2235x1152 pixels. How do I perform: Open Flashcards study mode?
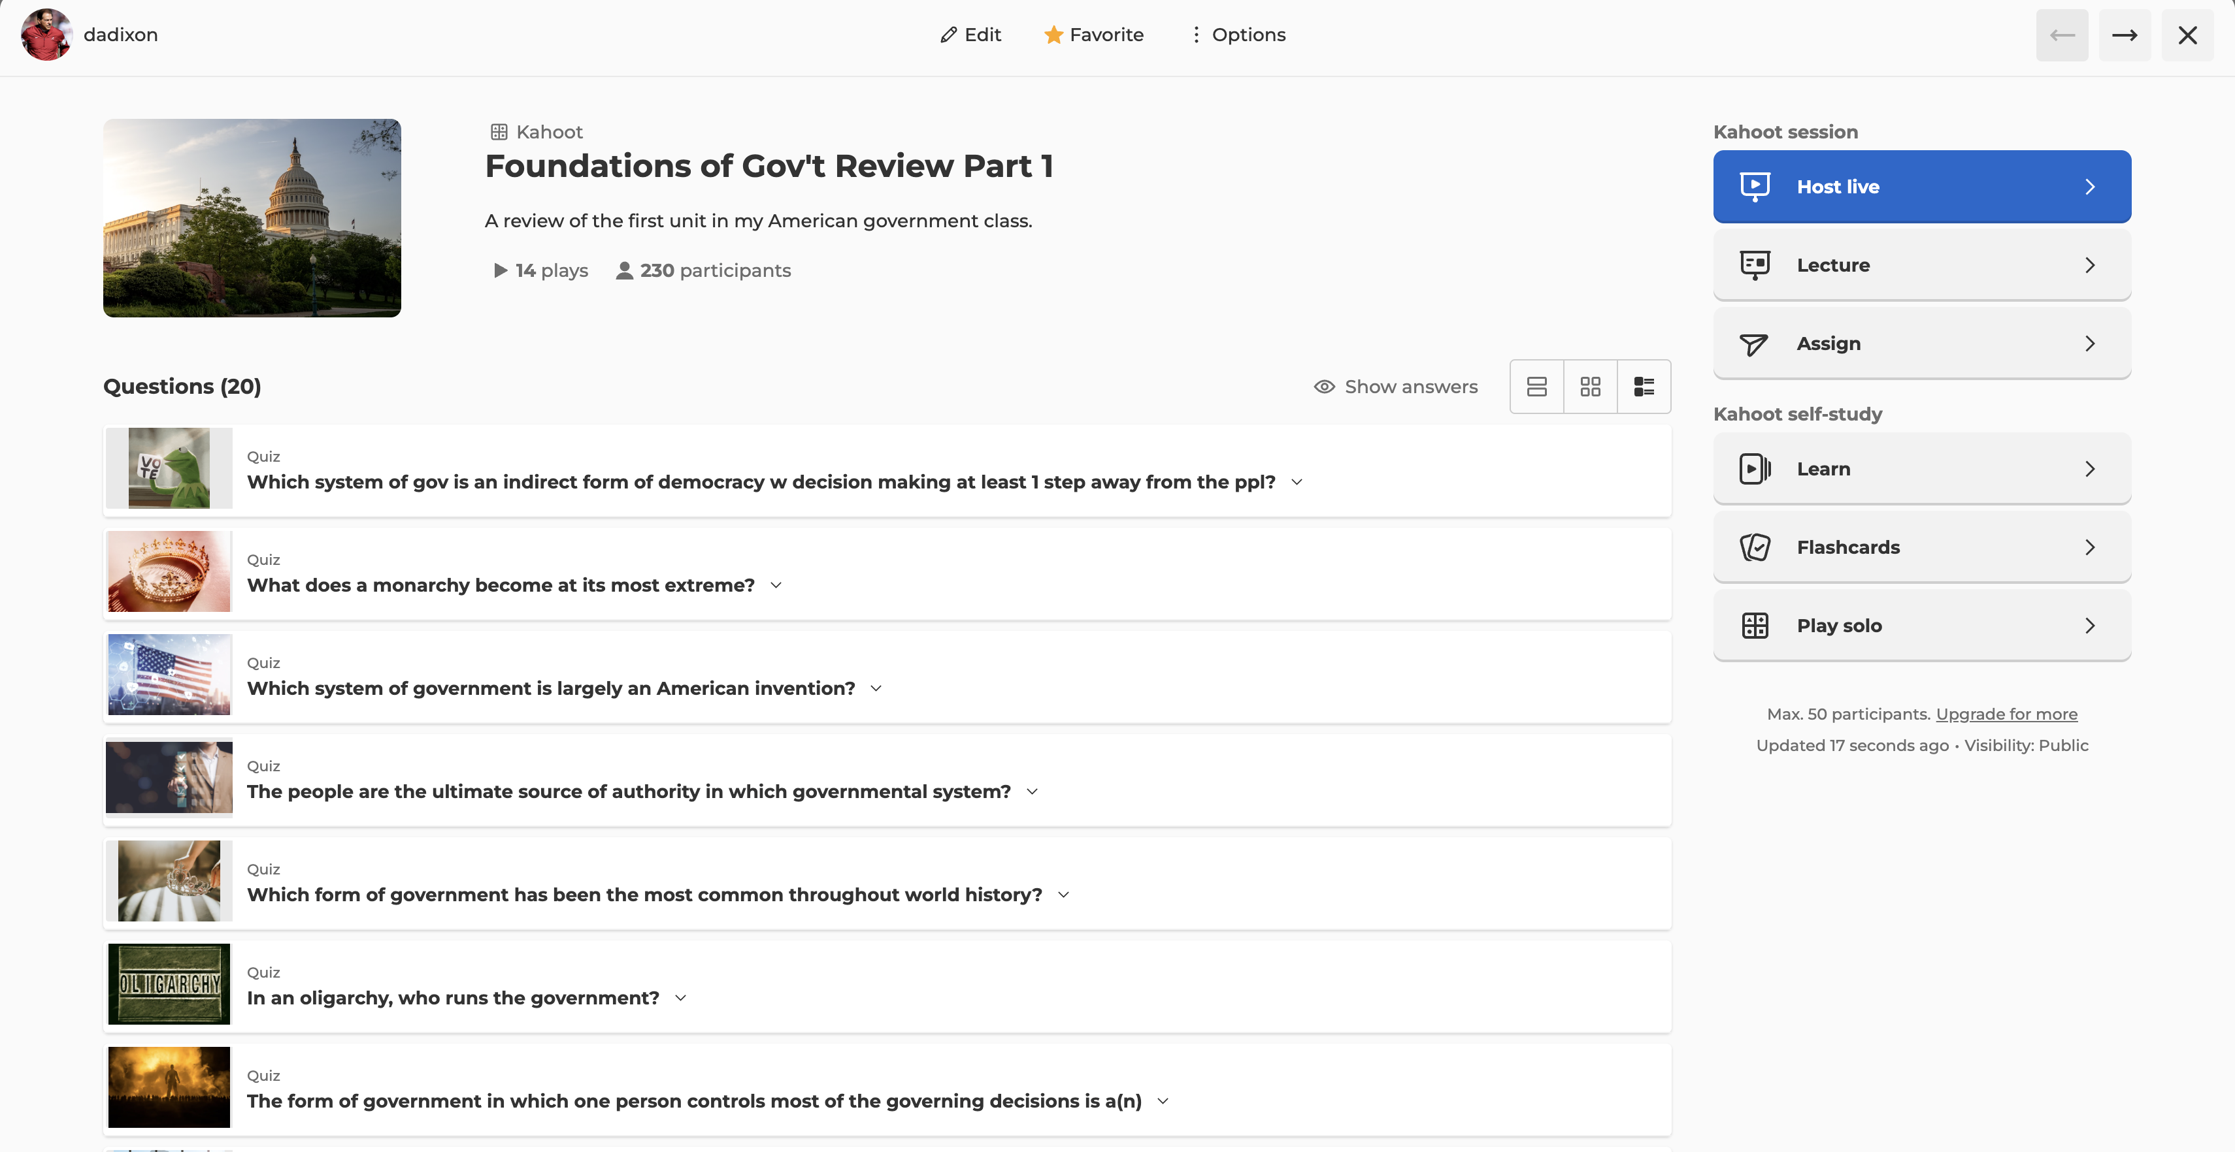coord(1921,547)
